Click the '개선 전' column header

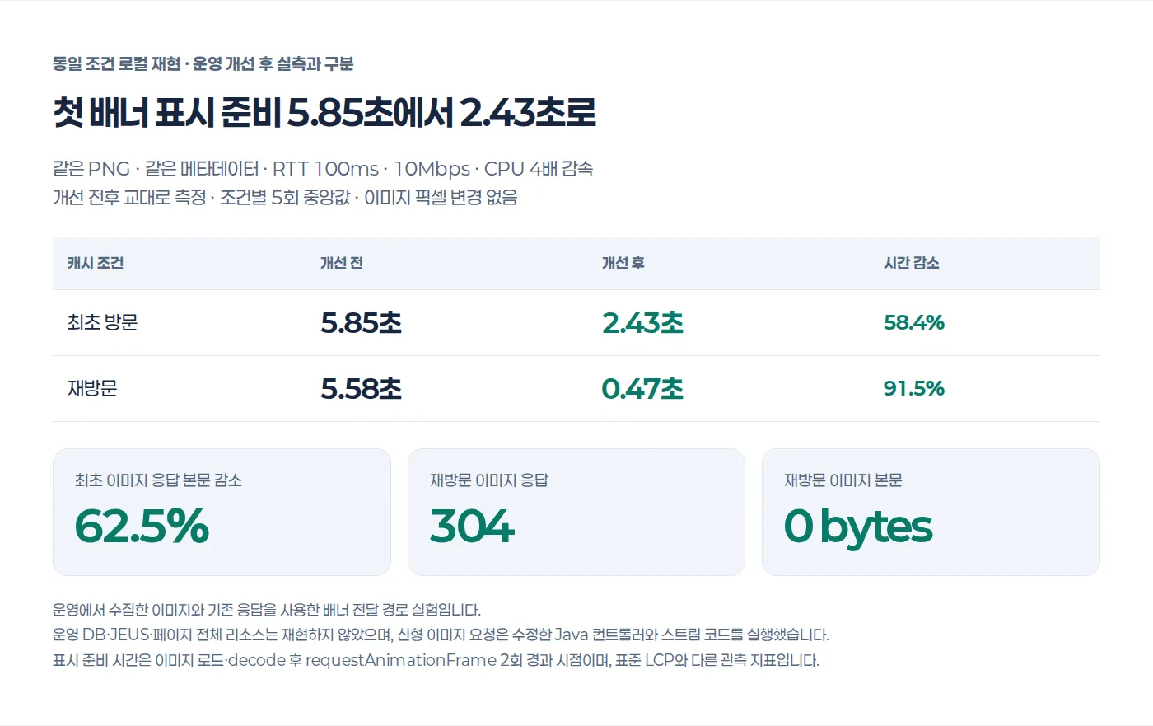click(342, 263)
